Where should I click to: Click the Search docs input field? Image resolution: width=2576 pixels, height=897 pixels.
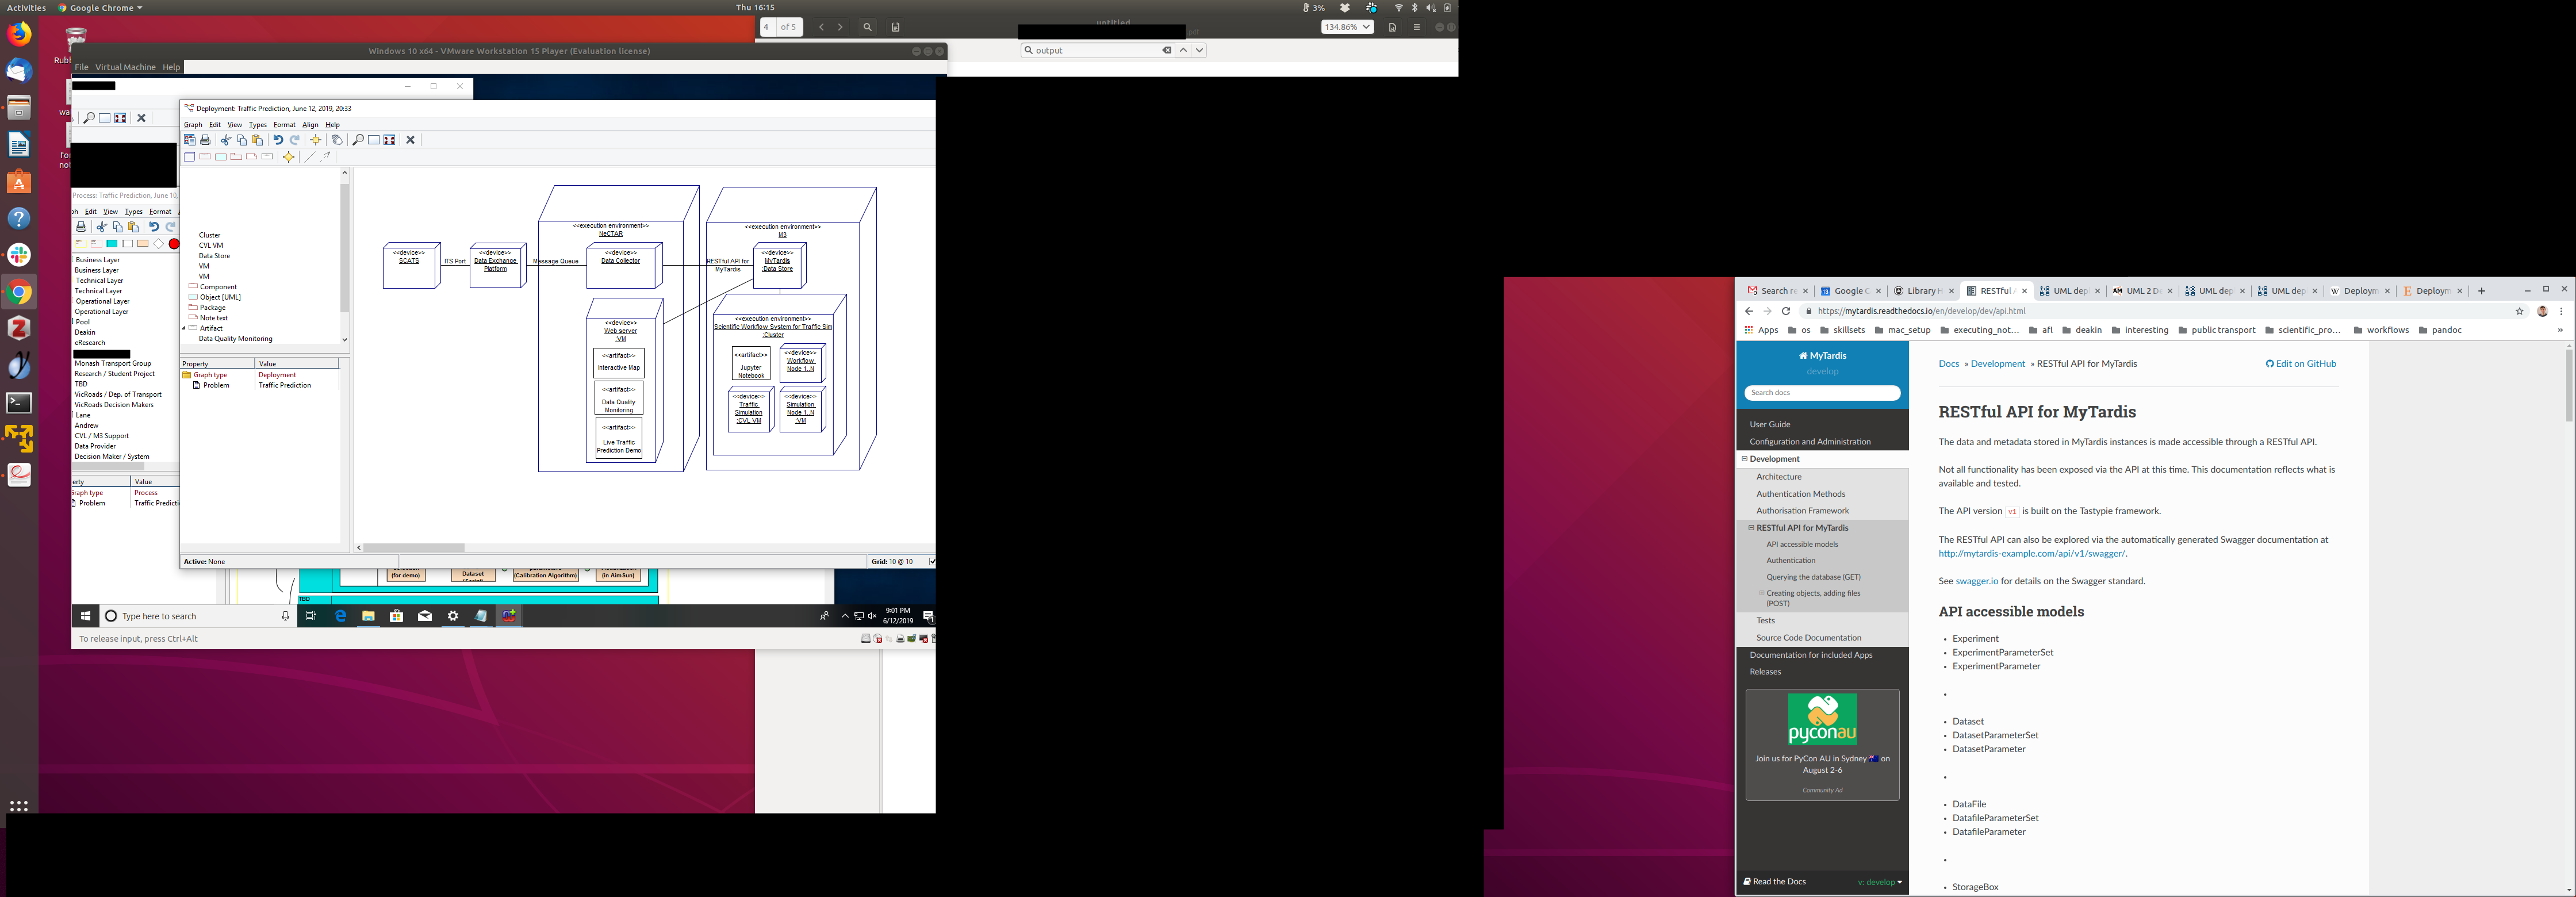1822,393
